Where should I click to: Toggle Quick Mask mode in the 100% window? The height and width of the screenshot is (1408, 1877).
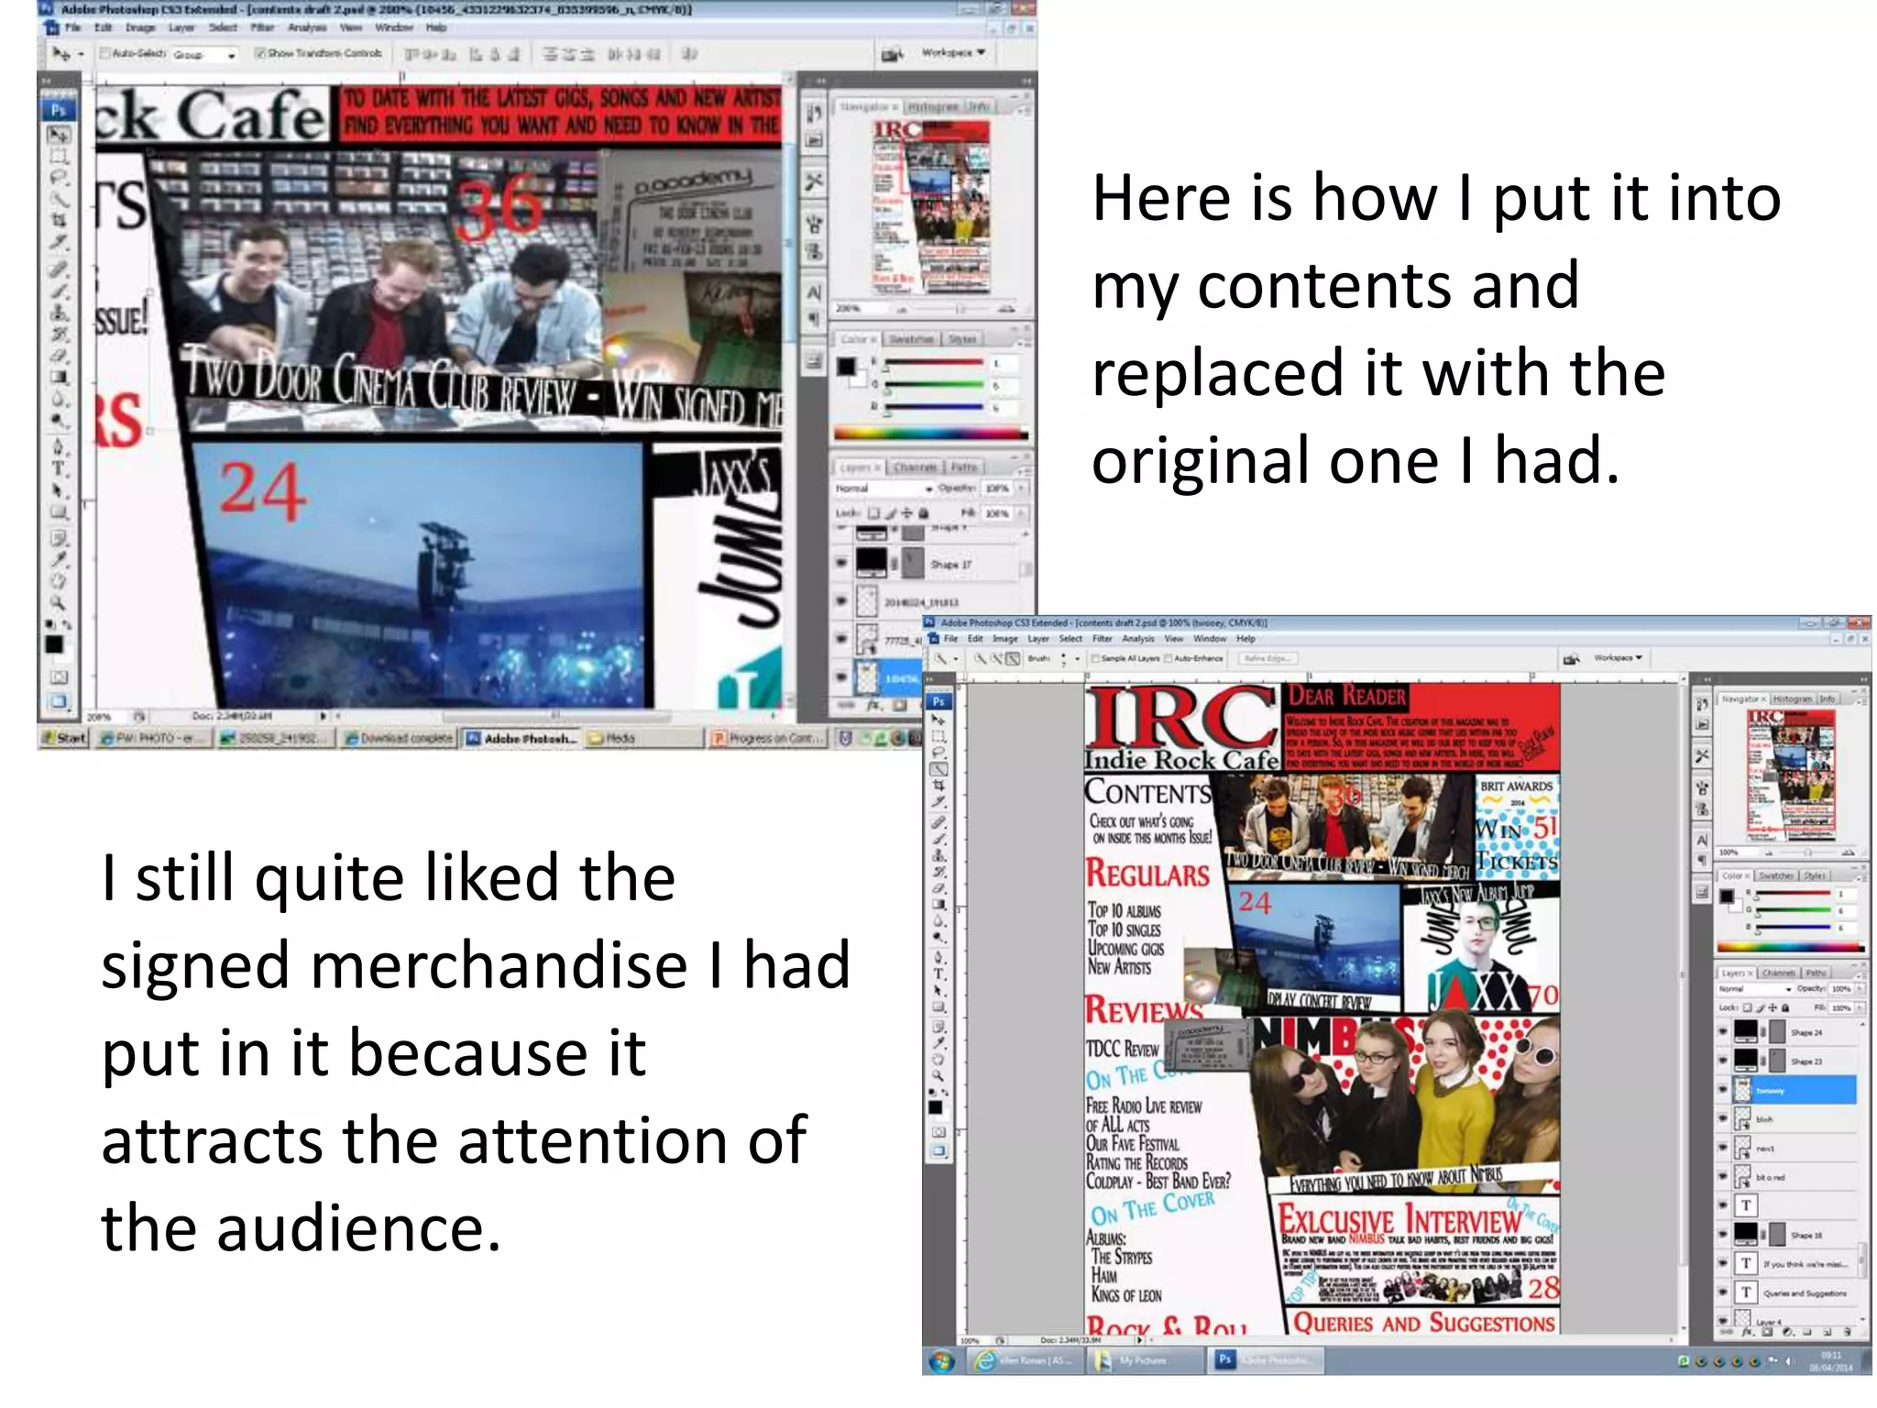(938, 1132)
